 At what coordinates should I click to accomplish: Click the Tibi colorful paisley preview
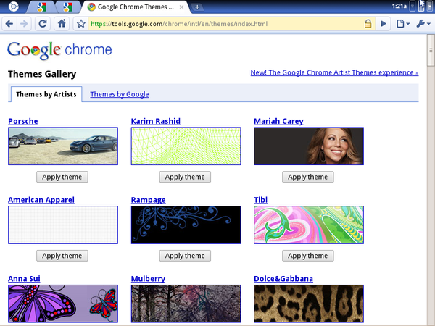pyautogui.click(x=309, y=225)
